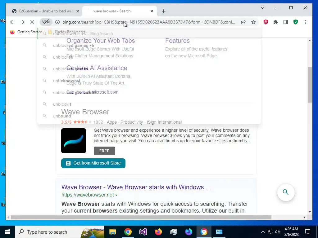Click the taskbar search box
Image resolution: width=318 pixels, height=238 pixels.
tap(60, 232)
